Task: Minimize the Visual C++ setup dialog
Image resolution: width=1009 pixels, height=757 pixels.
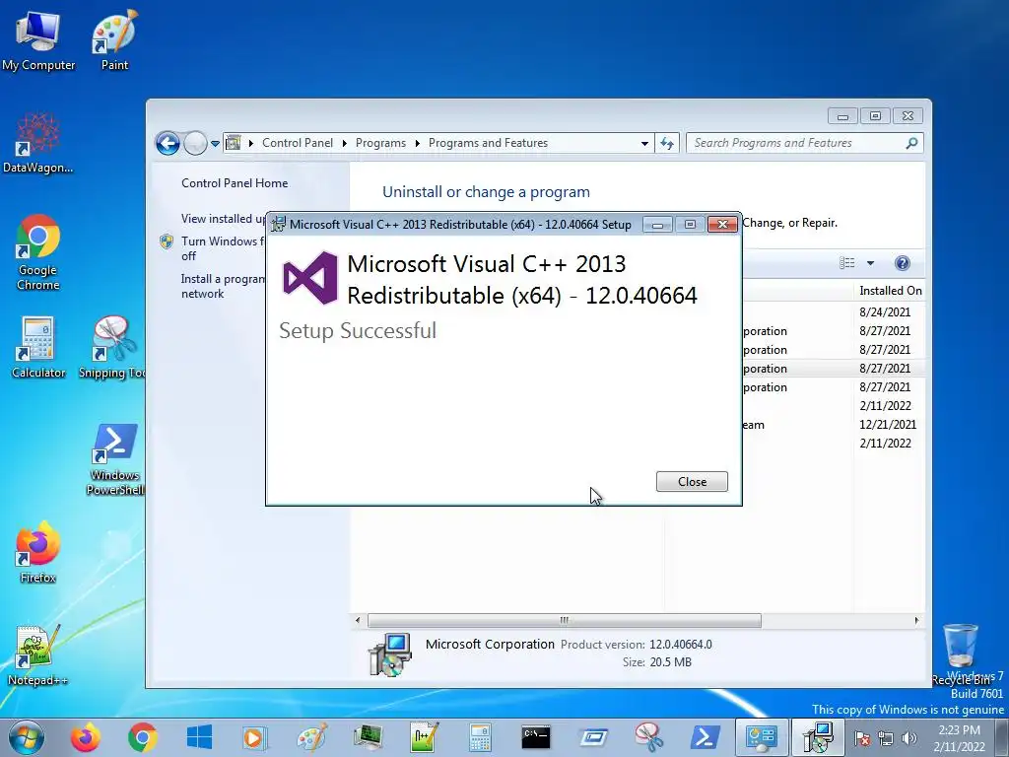Action: [x=657, y=225]
